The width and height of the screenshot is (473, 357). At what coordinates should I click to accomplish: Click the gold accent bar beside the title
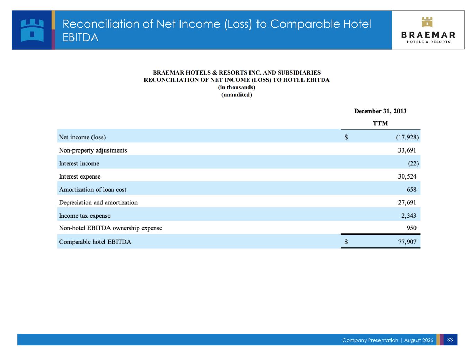(53, 20)
